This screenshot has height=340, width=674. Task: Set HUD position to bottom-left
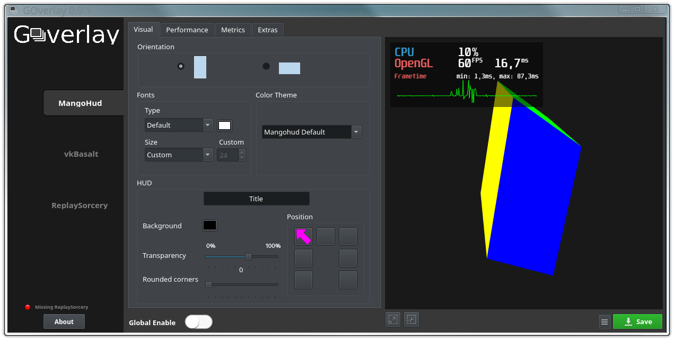pyautogui.click(x=303, y=280)
